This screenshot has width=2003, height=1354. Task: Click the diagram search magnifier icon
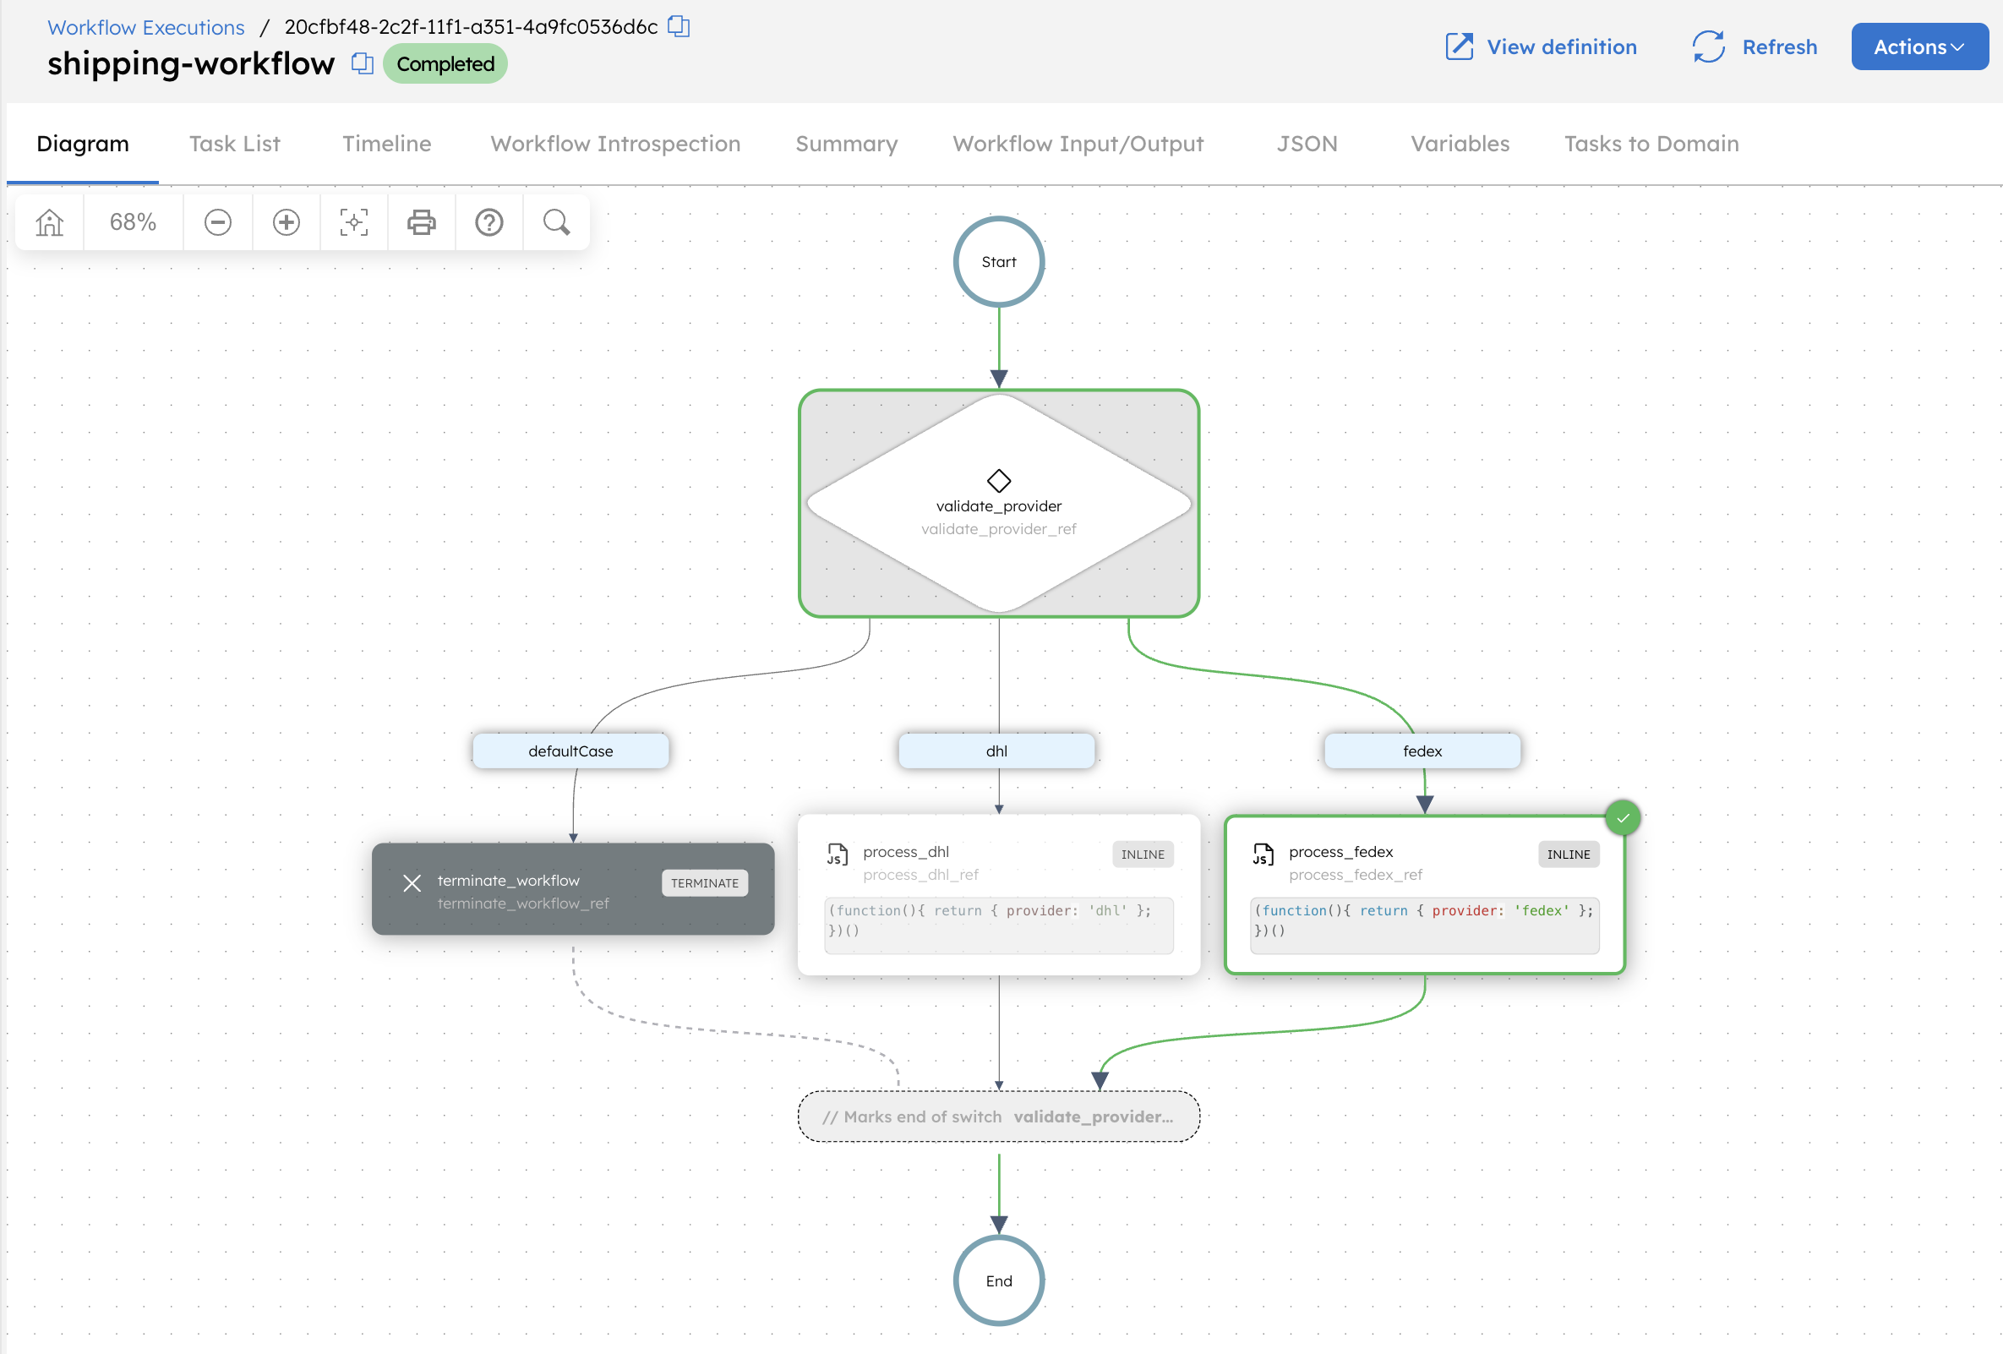tap(556, 222)
